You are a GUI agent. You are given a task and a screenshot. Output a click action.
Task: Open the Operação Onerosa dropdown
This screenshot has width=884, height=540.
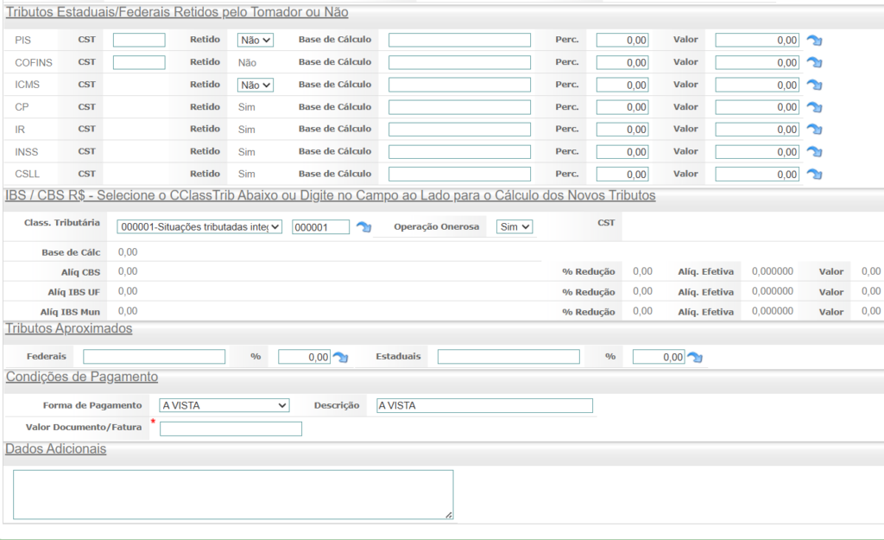pos(515,226)
